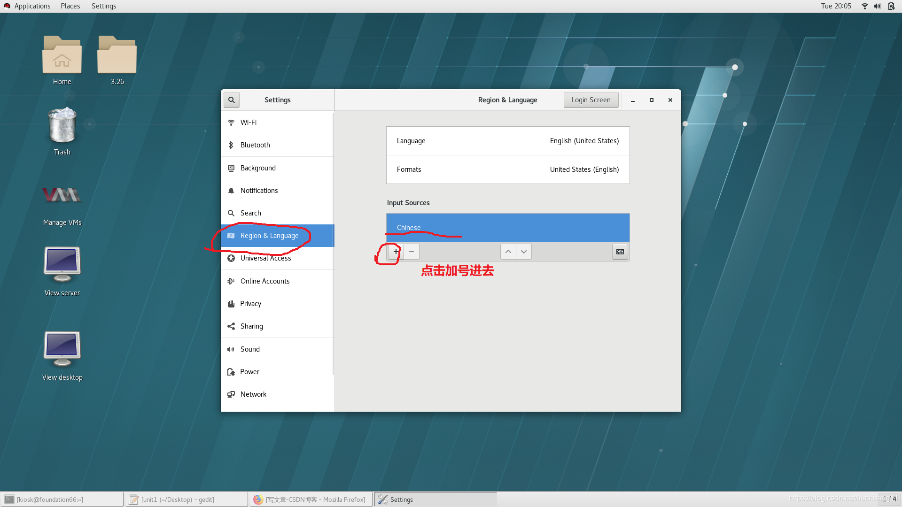Select the Wi-Fi settings icon
902x507 pixels.
(231, 122)
